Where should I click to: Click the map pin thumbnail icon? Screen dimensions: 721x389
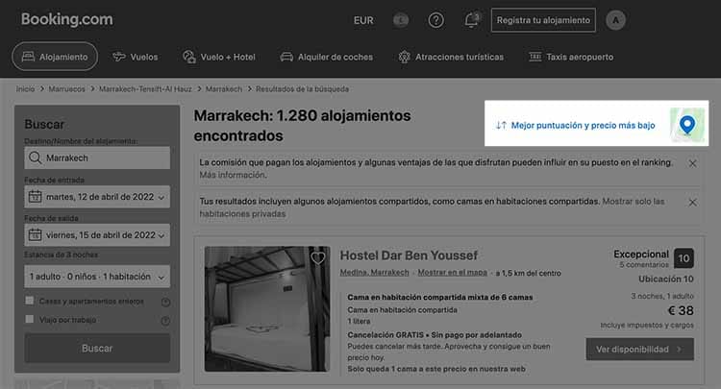point(686,125)
